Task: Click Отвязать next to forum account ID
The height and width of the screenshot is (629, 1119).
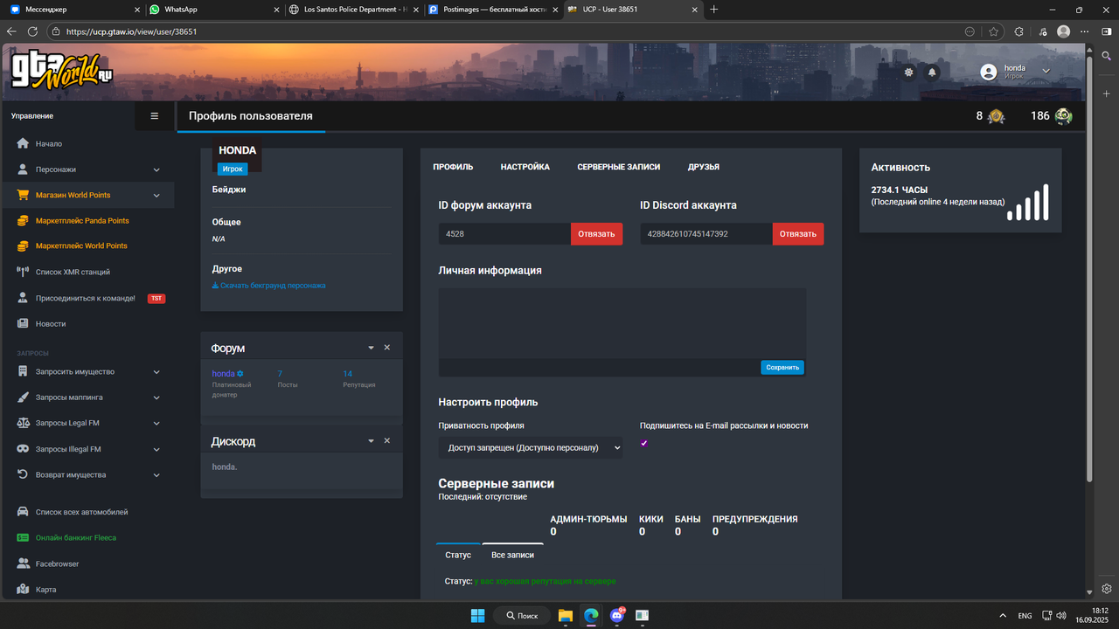Action: 596,234
